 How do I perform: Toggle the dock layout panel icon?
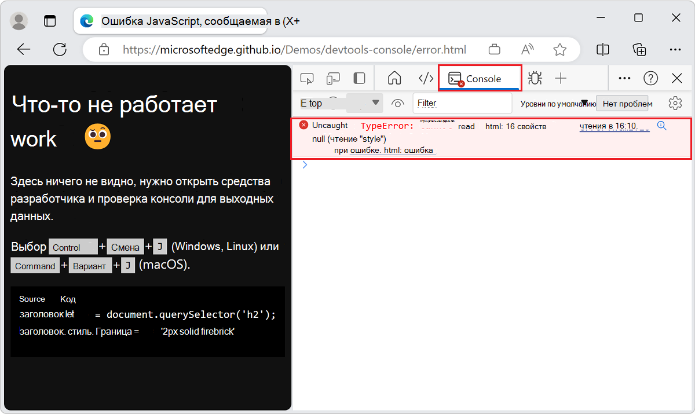point(359,78)
